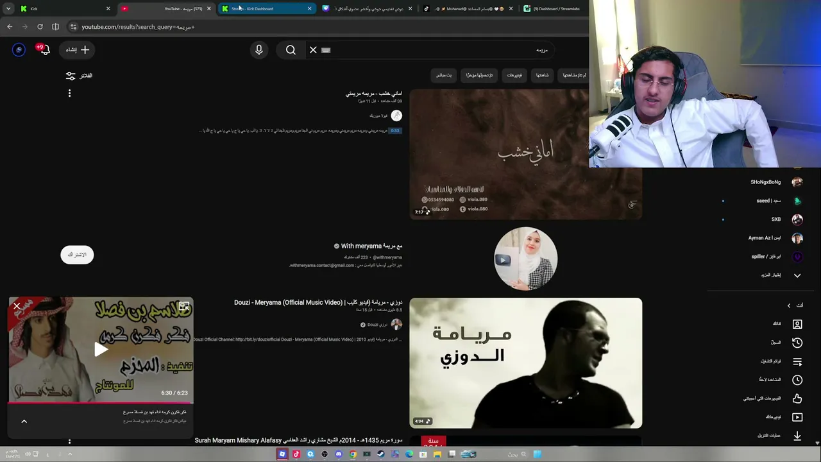The width and height of the screenshot is (821, 462).
Task: Switch to the TikTok Muhanad browser tab
Action: tap(468, 8)
